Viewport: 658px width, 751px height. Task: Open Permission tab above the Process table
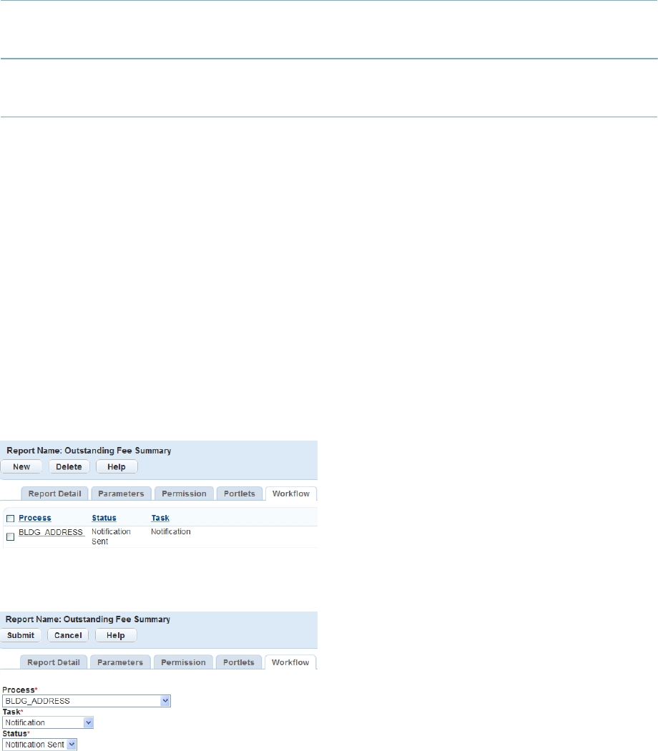coord(184,494)
